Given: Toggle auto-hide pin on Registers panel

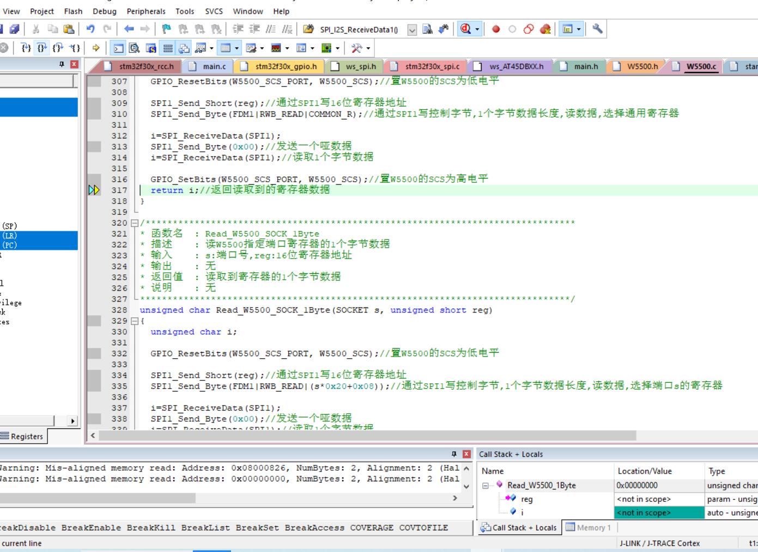Looking at the screenshot, I should coord(62,64).
